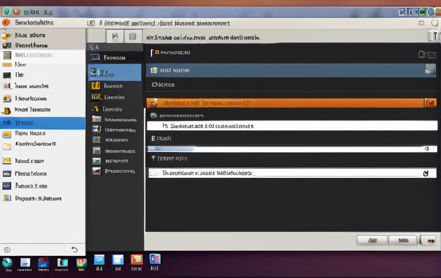Click the last, partly hidden button with the dark icon
This screenshot has height=278, width=441.
click(429, 241)
